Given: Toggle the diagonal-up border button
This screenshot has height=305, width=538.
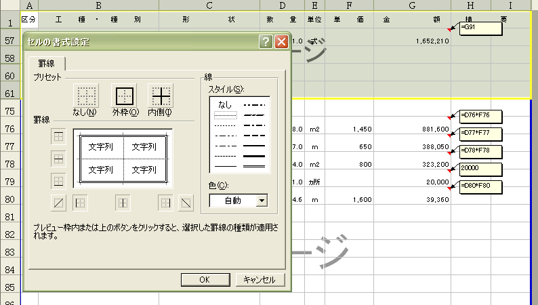Looking at the screenshot, I should point(59,202).
